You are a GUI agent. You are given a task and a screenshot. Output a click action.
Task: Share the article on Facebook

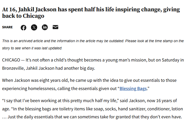(23, 28)
